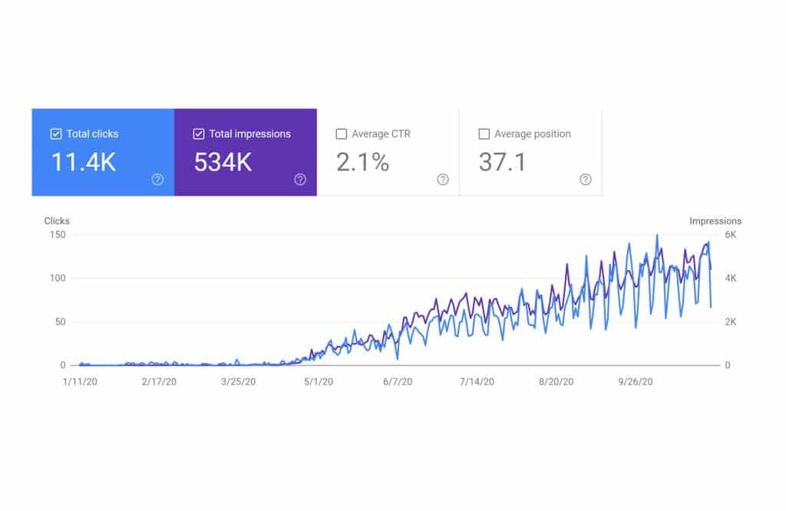Enable the Average CTR checkbox
Screen dimensions: 786x511
pyautogui.click(x=341, y=133)
